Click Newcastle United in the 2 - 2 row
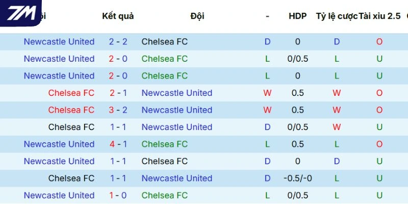Viewport: 408px width, 204px height. pos(59,42)
